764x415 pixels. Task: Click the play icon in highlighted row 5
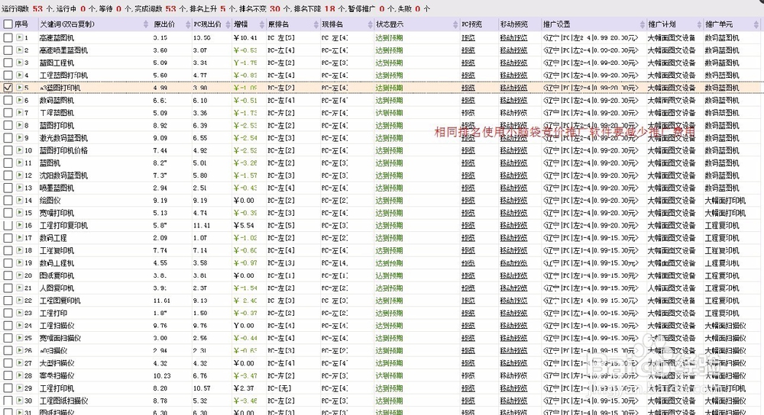20,88
